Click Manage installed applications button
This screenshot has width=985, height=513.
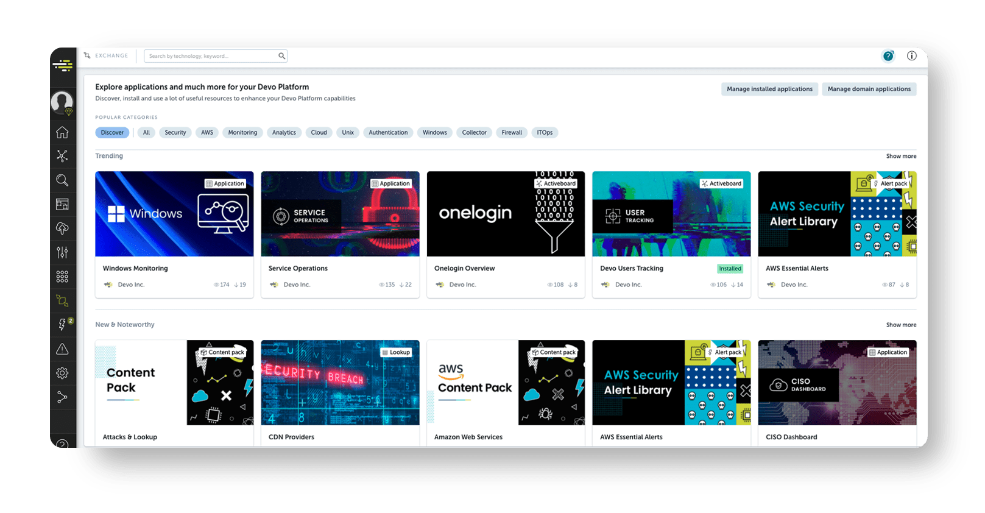[x=769, y=89]
